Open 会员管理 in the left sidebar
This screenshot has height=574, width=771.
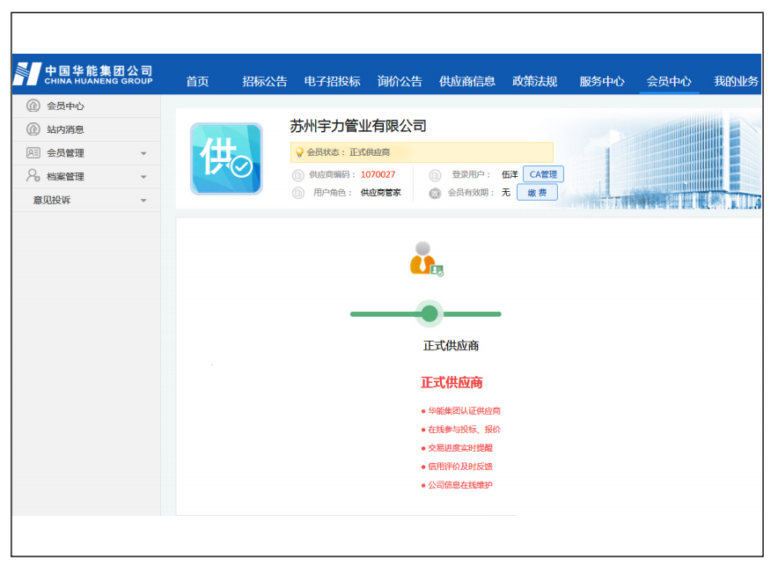(x=86, y=153)
